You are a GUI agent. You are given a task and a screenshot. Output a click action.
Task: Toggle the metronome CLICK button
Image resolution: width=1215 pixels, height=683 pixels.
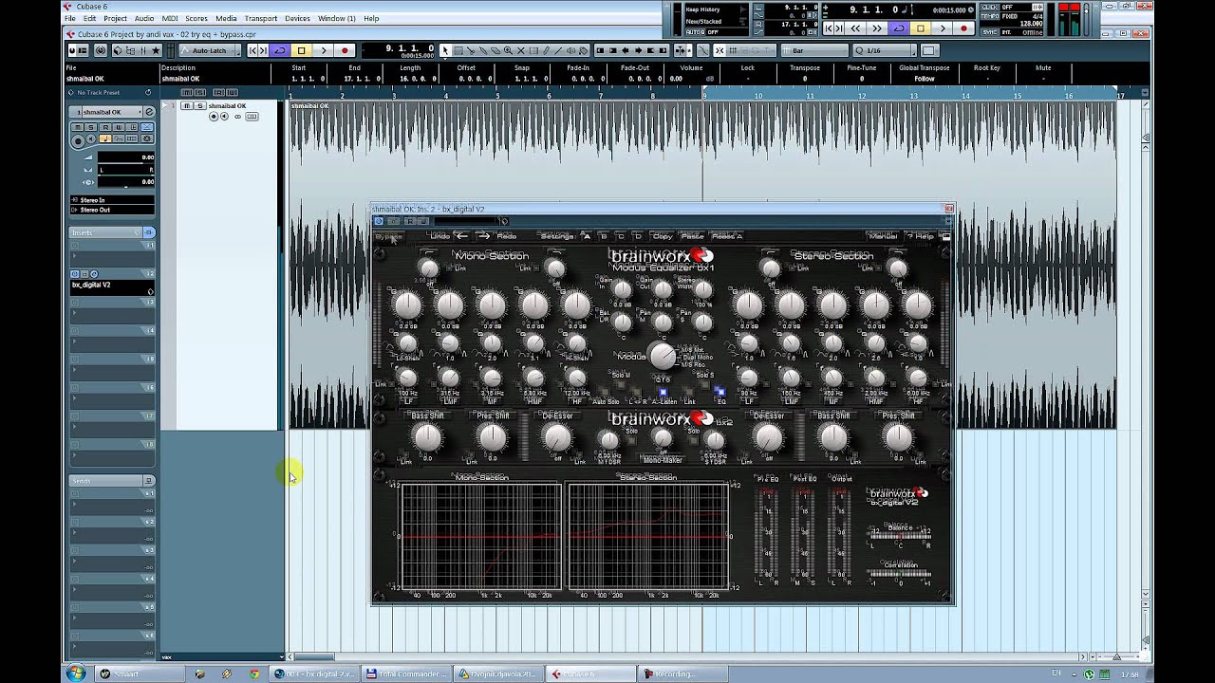(x=990, y=8)
